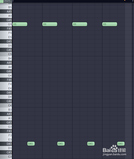Image resolution: width=134 pixels, height=159 pixels.
Task: Play the A4 piano key
Action: tap(6, 67)
